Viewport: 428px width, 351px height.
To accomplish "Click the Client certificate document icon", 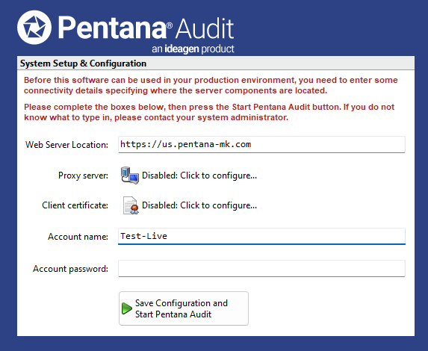I will [x=130, y=205].
